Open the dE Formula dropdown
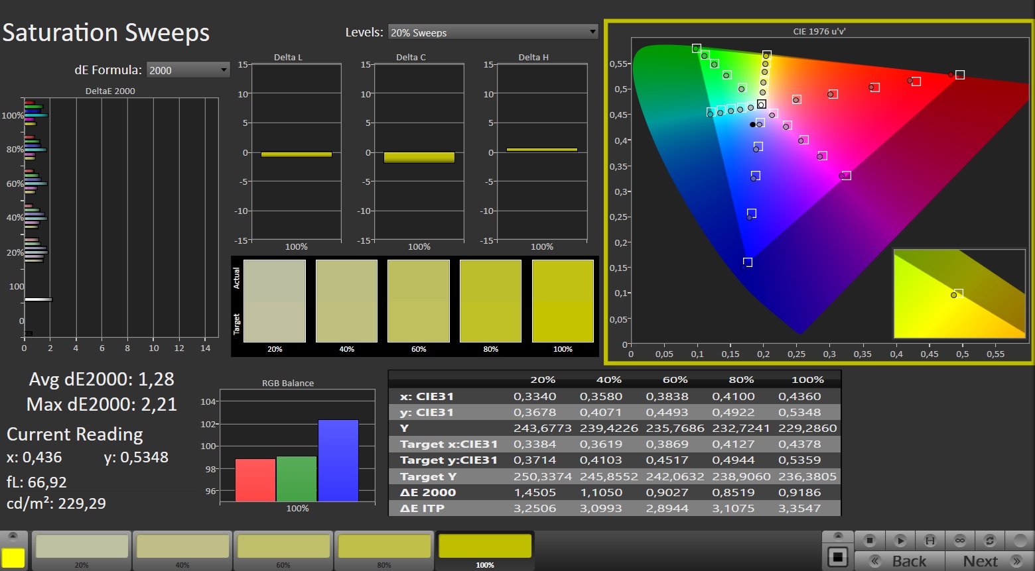This screenshot has height=571, width=1035. [188, 70]
